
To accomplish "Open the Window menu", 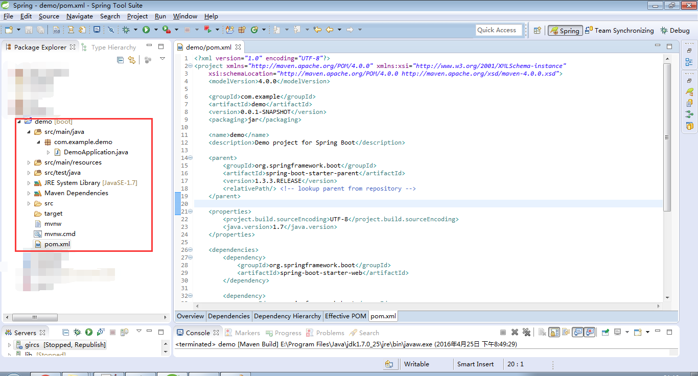I will point(185,16).
